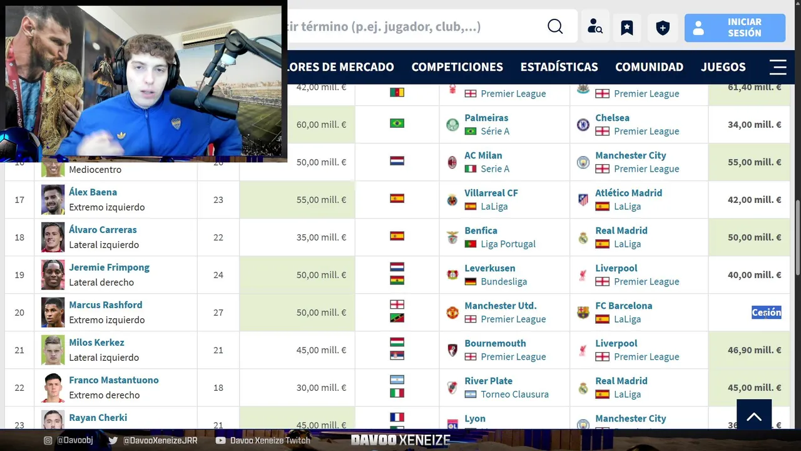Click the Bournemouth club crest icon
801x451 pixels.
point(452,350)
